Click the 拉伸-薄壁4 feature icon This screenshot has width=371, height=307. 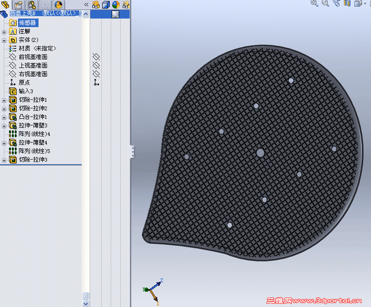[x=13, y=142]
